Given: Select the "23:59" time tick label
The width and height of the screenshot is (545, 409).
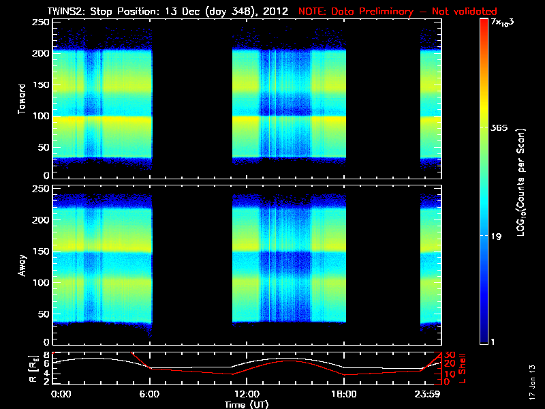Looking at the screenshot, I should point(427,394).
